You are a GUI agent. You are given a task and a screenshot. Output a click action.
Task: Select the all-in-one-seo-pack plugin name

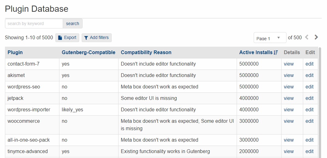(x=28, y=140)
